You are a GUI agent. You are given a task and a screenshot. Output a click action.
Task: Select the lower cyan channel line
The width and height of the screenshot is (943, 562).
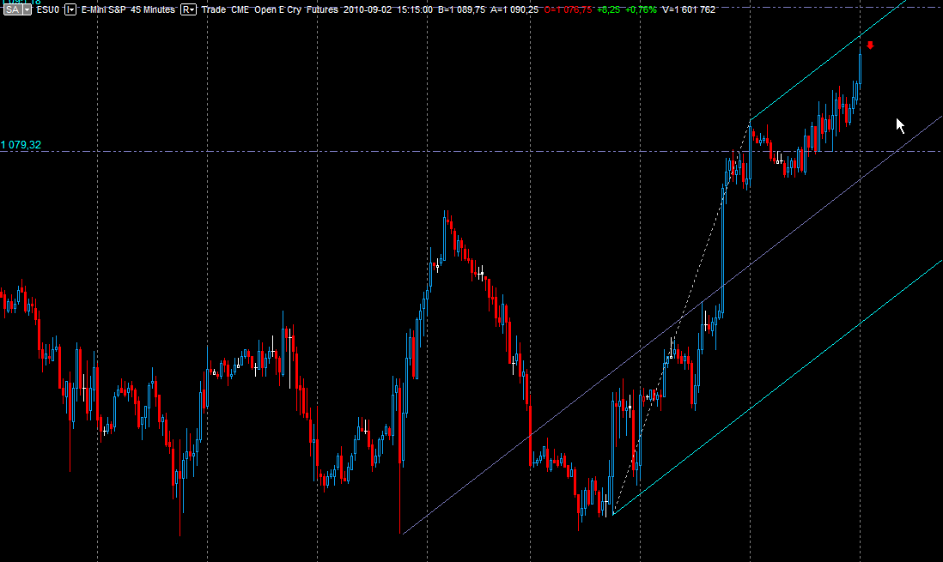pos(777,388)
